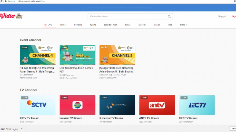Viewport: 236px width, 132px height.
Task: Open ASIAN Games 2018 link under Channel 5
Action: click(108, 78)
